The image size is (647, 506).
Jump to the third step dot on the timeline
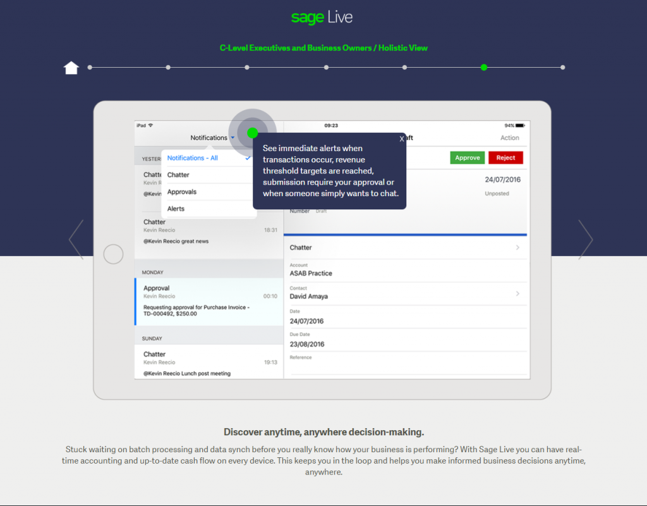(247, 67)
